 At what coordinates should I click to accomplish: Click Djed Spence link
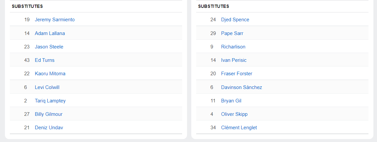click(235, 20)
